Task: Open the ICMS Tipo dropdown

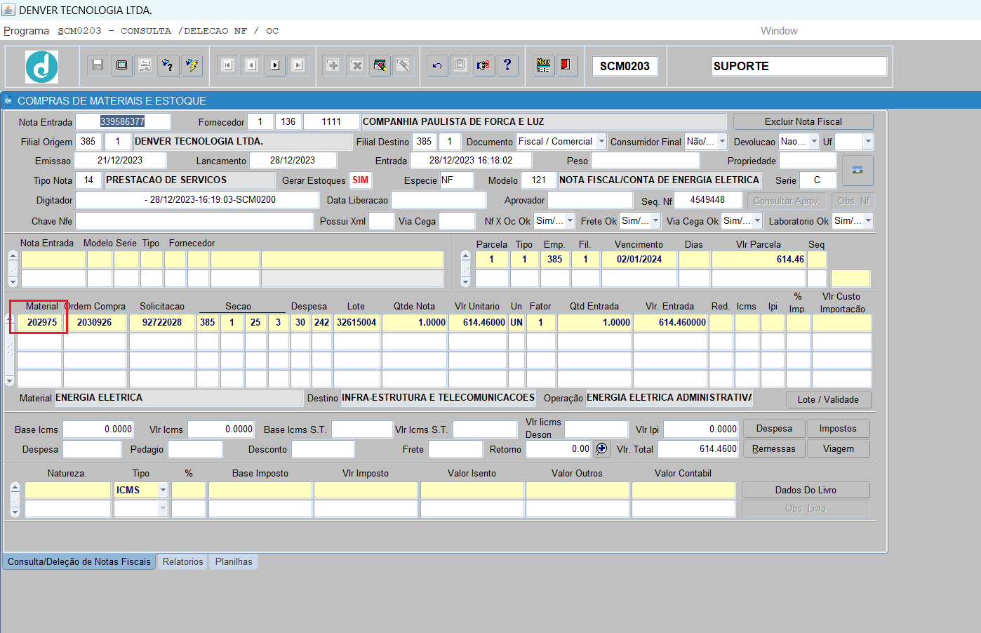Action: click(x=163, y=490)
